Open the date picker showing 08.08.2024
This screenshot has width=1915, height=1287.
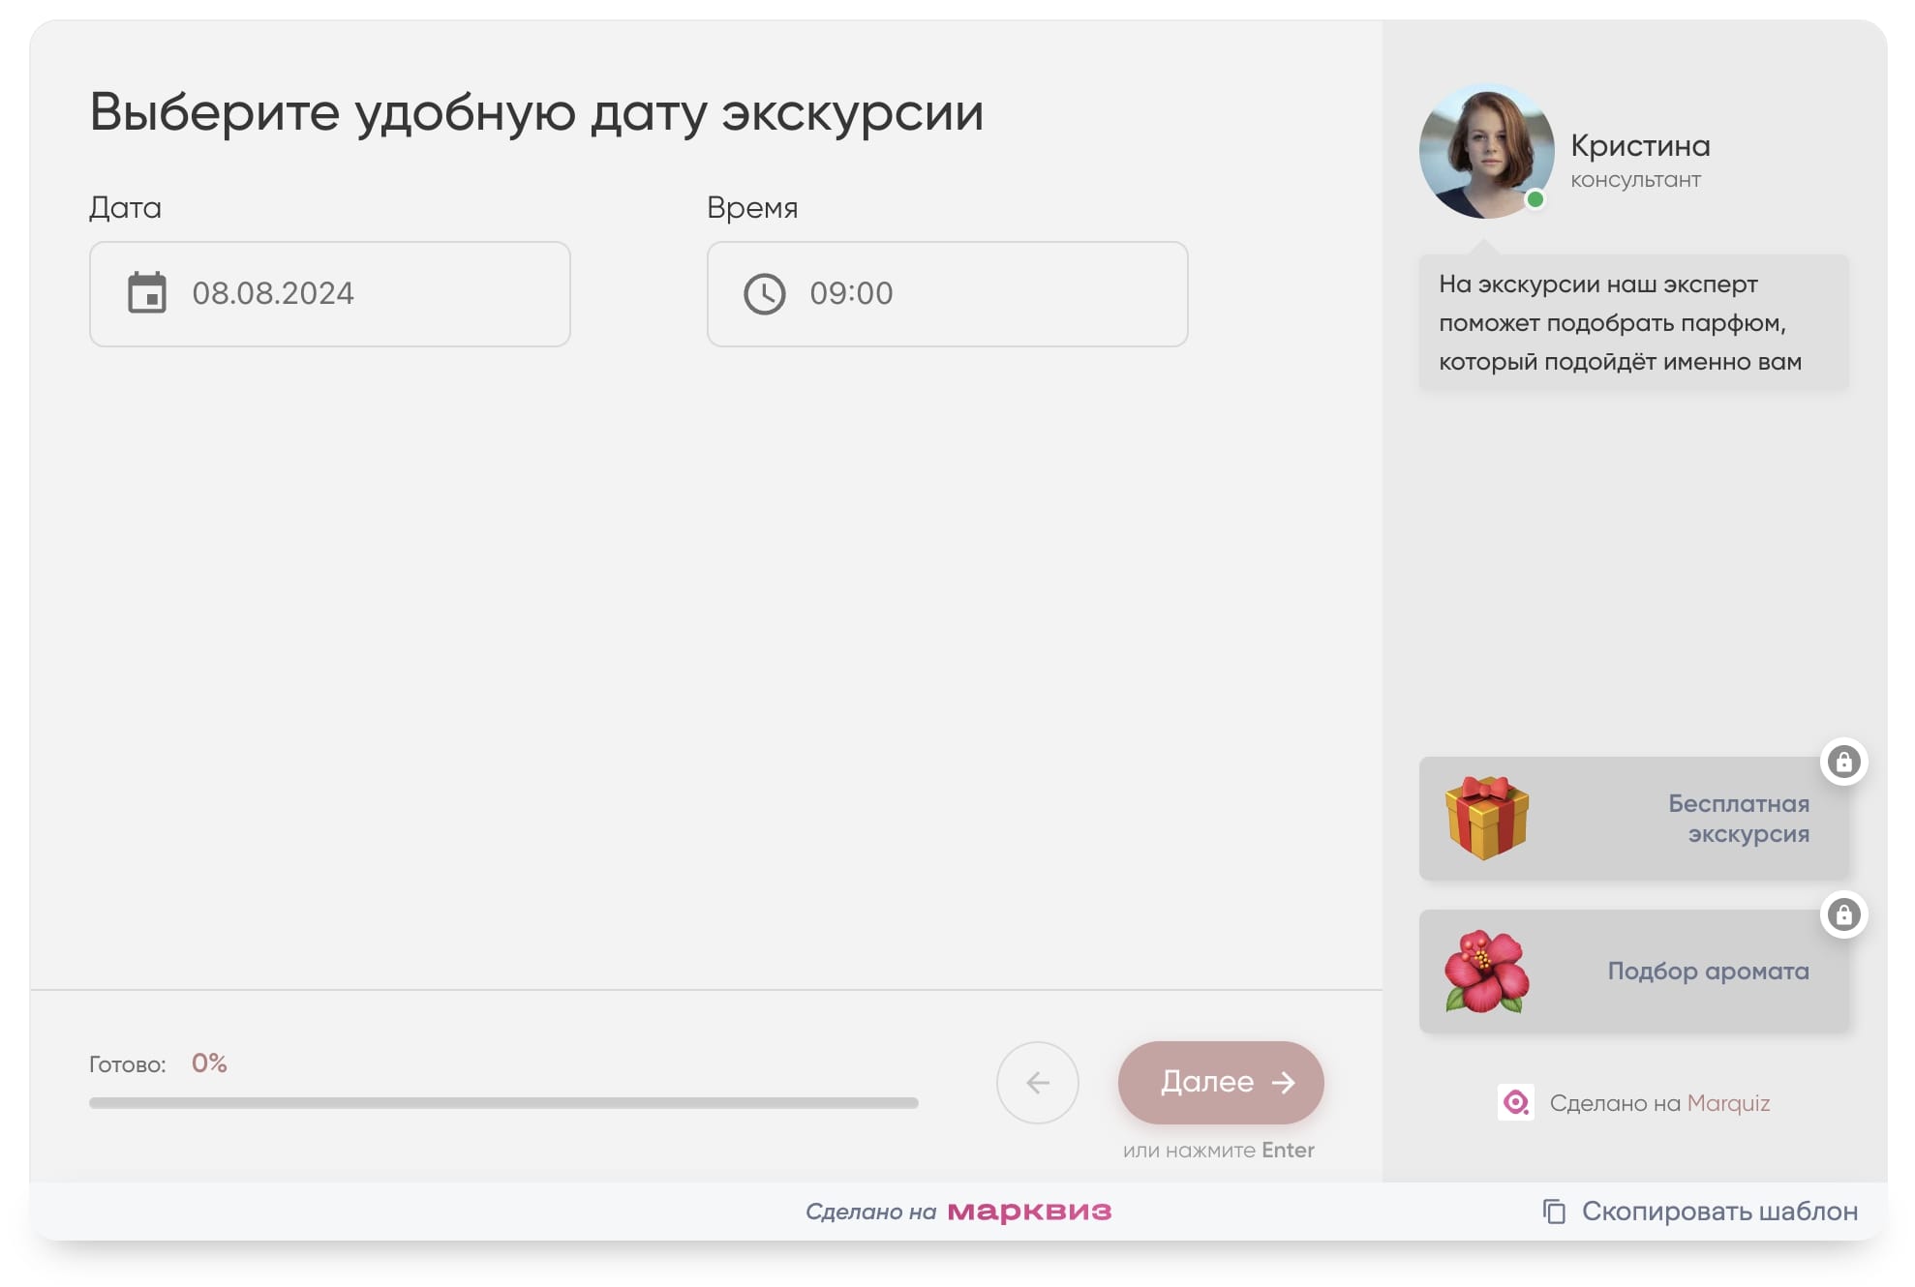point(329,294)
